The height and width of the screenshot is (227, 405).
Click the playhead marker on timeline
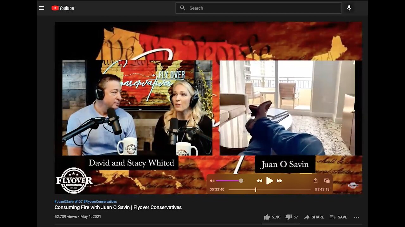[256, 189]
